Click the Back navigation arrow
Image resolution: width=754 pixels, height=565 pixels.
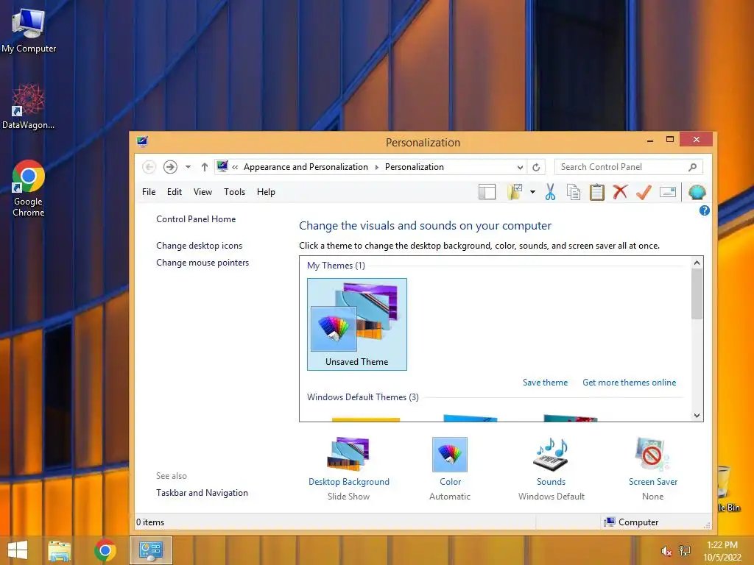coord(149,167)
